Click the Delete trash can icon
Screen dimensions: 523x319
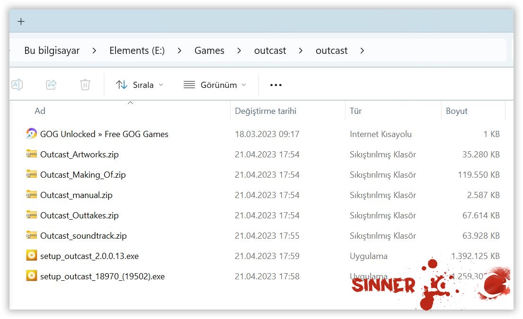85,85
